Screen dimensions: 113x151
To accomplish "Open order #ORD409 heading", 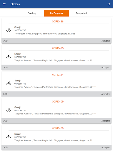I will pyautogui.click(x=58, y=101).
